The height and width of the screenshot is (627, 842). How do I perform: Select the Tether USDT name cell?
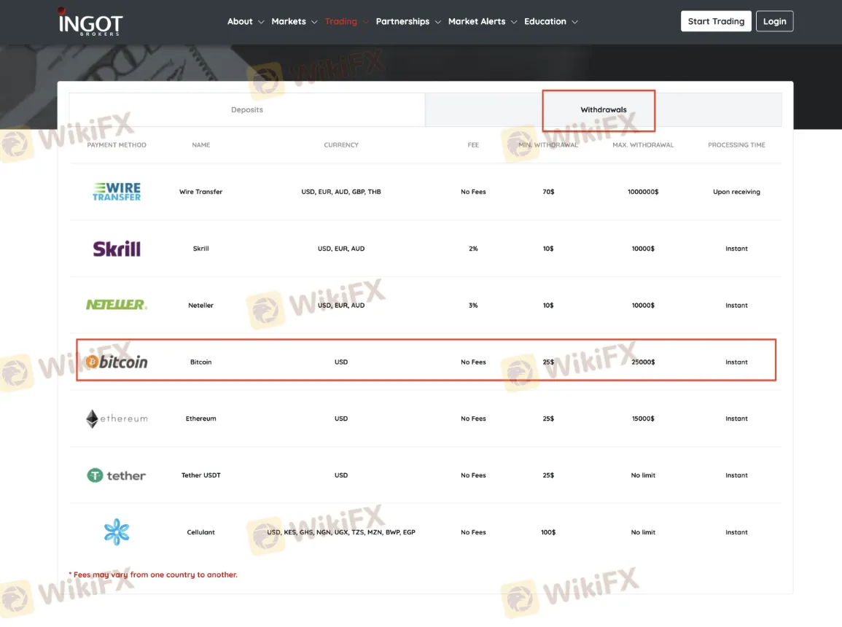click(200, 475)
